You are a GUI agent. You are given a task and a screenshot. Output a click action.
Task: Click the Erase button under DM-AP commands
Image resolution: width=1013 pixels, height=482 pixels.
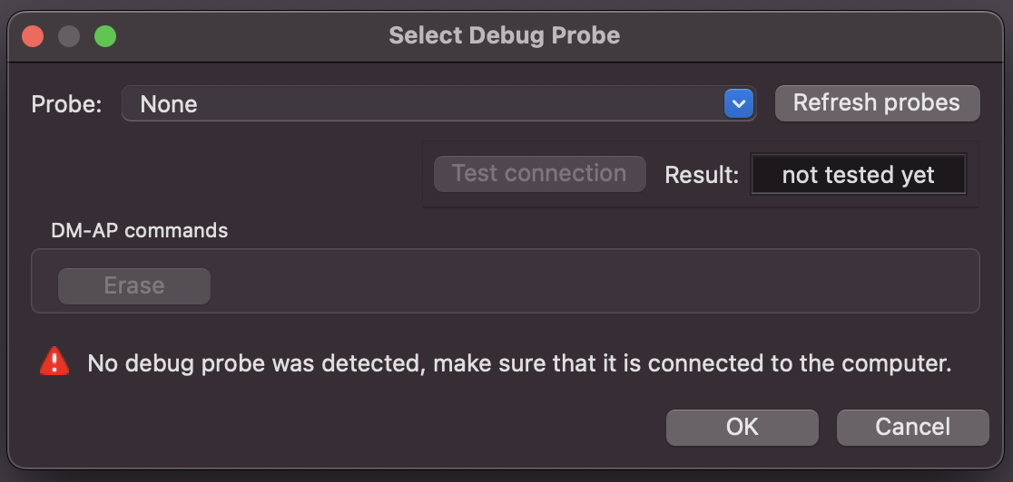134,286
